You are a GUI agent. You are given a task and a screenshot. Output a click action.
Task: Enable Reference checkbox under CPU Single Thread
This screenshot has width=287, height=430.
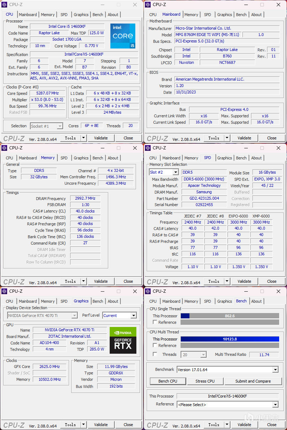click(155, 322)
